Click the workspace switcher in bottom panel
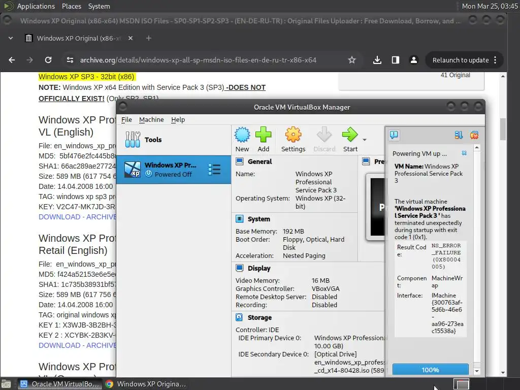Viewport: 520px width, 390px height. [461, 384]
